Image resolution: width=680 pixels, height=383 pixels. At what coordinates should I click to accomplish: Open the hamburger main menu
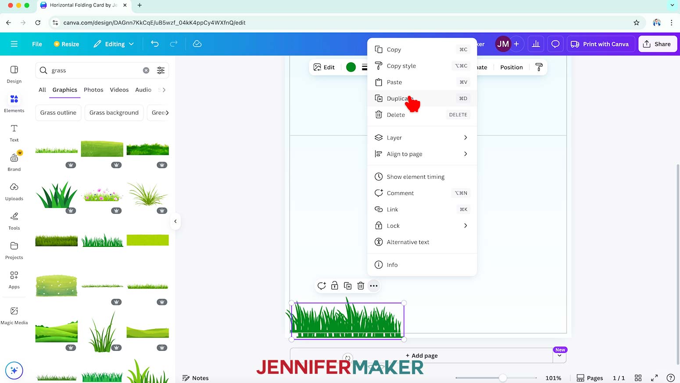[x=14, y=44]
